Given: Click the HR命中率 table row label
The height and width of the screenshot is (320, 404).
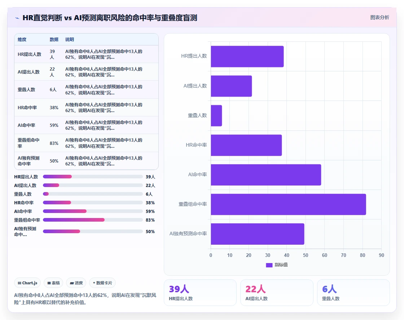Looking at the screenshot, I should pyautogui.click(x=27, y=108).
